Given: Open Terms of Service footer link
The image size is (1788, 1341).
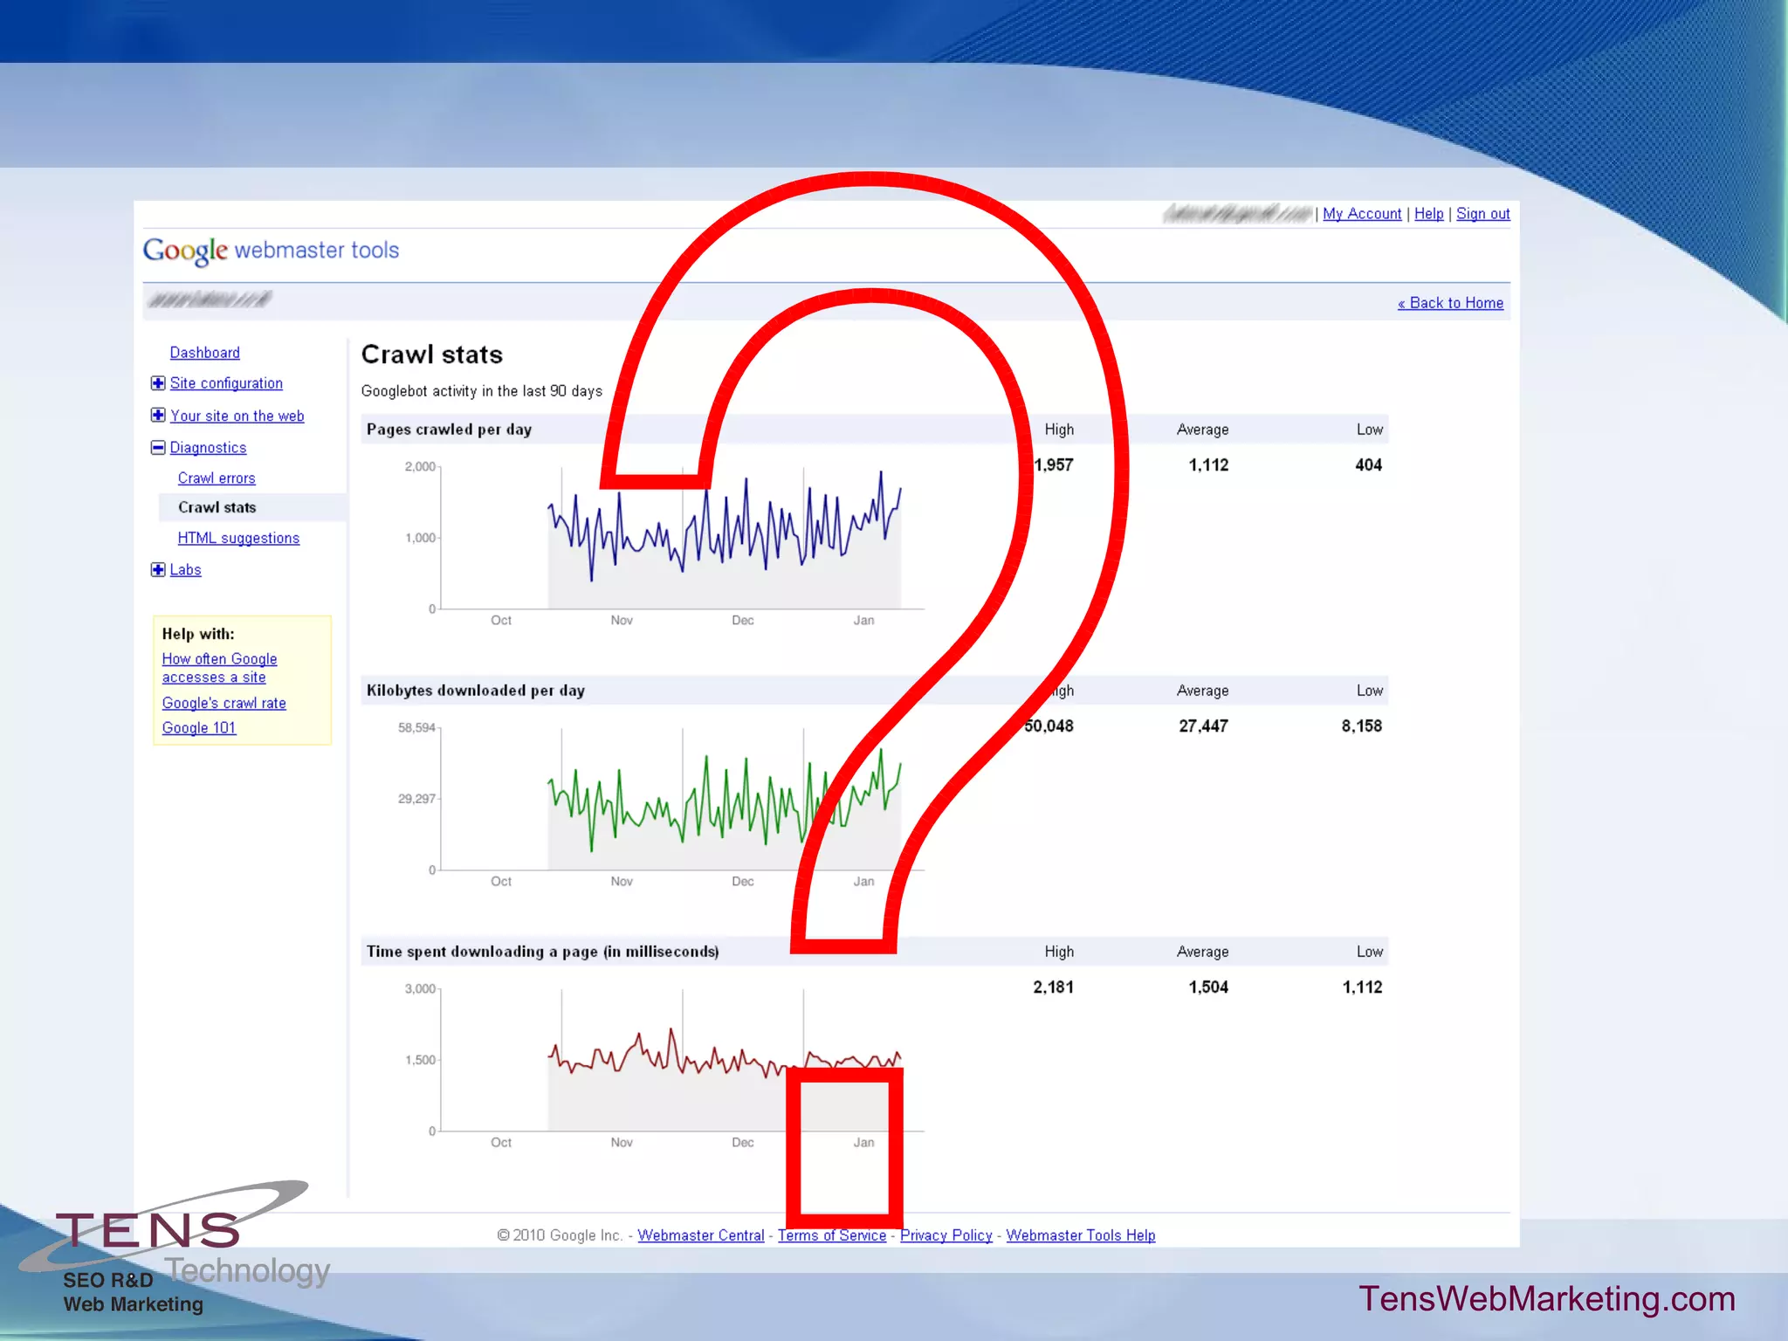Looking at the screenshot, I should 832,1235.
